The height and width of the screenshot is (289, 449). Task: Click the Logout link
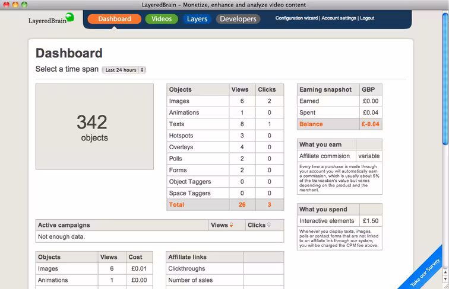point(367,18)
